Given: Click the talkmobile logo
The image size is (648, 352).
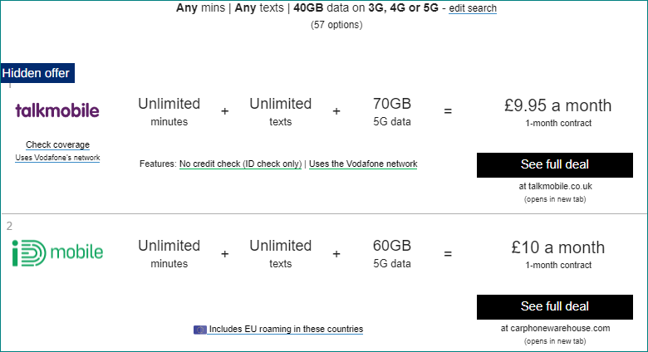Looking at the screenshot, I should pyautogui.click(x=57, y=110).
